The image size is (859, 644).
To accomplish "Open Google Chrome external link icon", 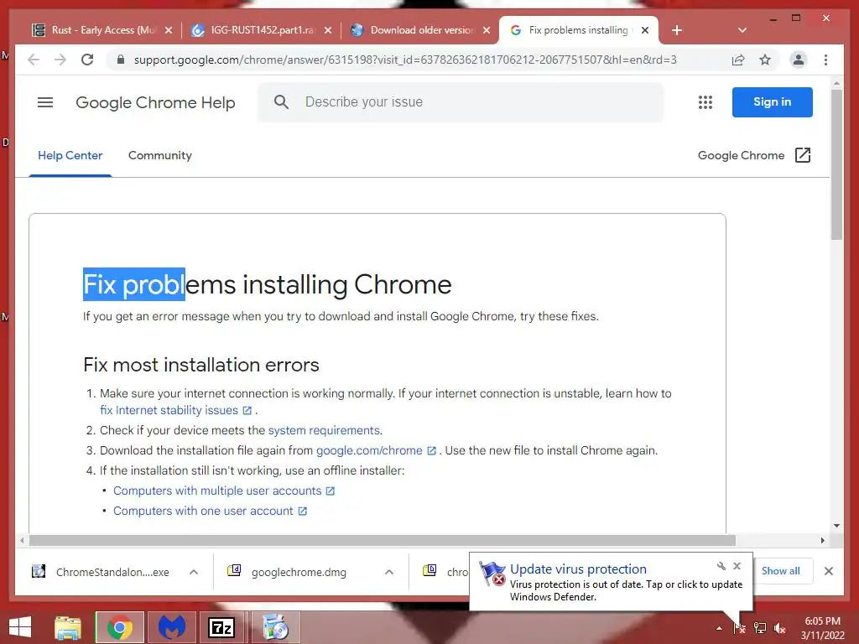I will coord(803,155).
